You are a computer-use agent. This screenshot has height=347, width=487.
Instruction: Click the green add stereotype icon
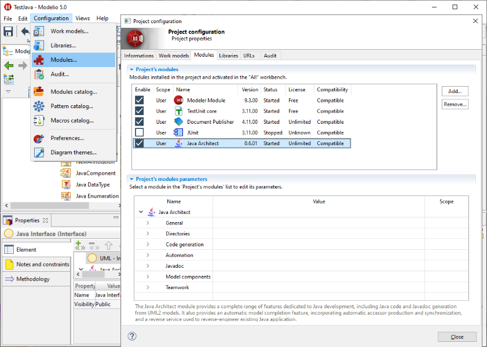point(80,245)
